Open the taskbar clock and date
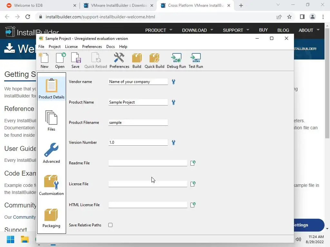 point(315,239)
